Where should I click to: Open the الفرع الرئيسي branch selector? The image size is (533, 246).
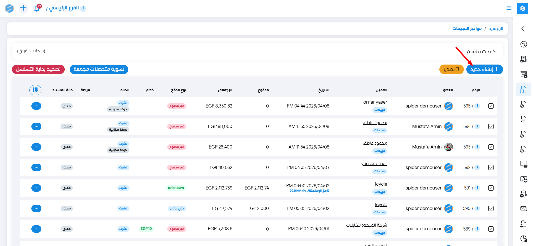[x=64, y=8]
